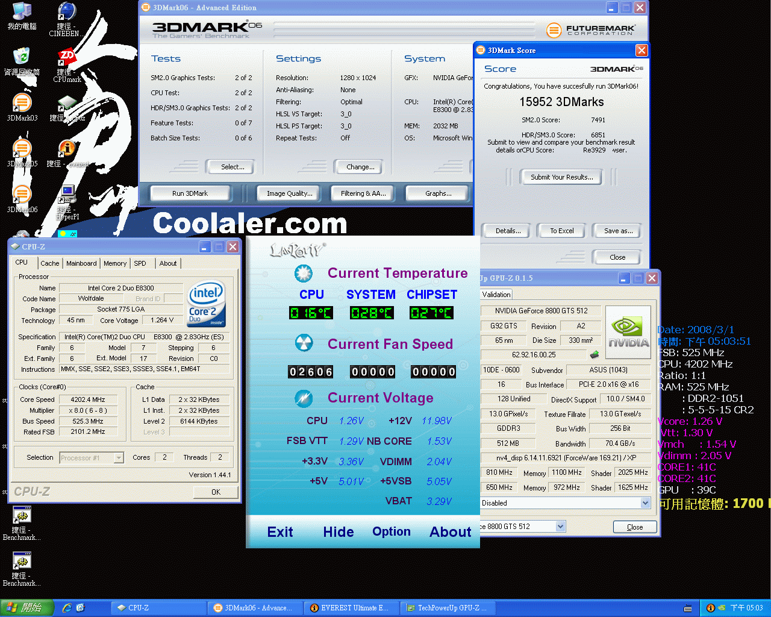
Task: Switch to TechPowerUp GPU-Z taskbar button
Action: [448, 608]
